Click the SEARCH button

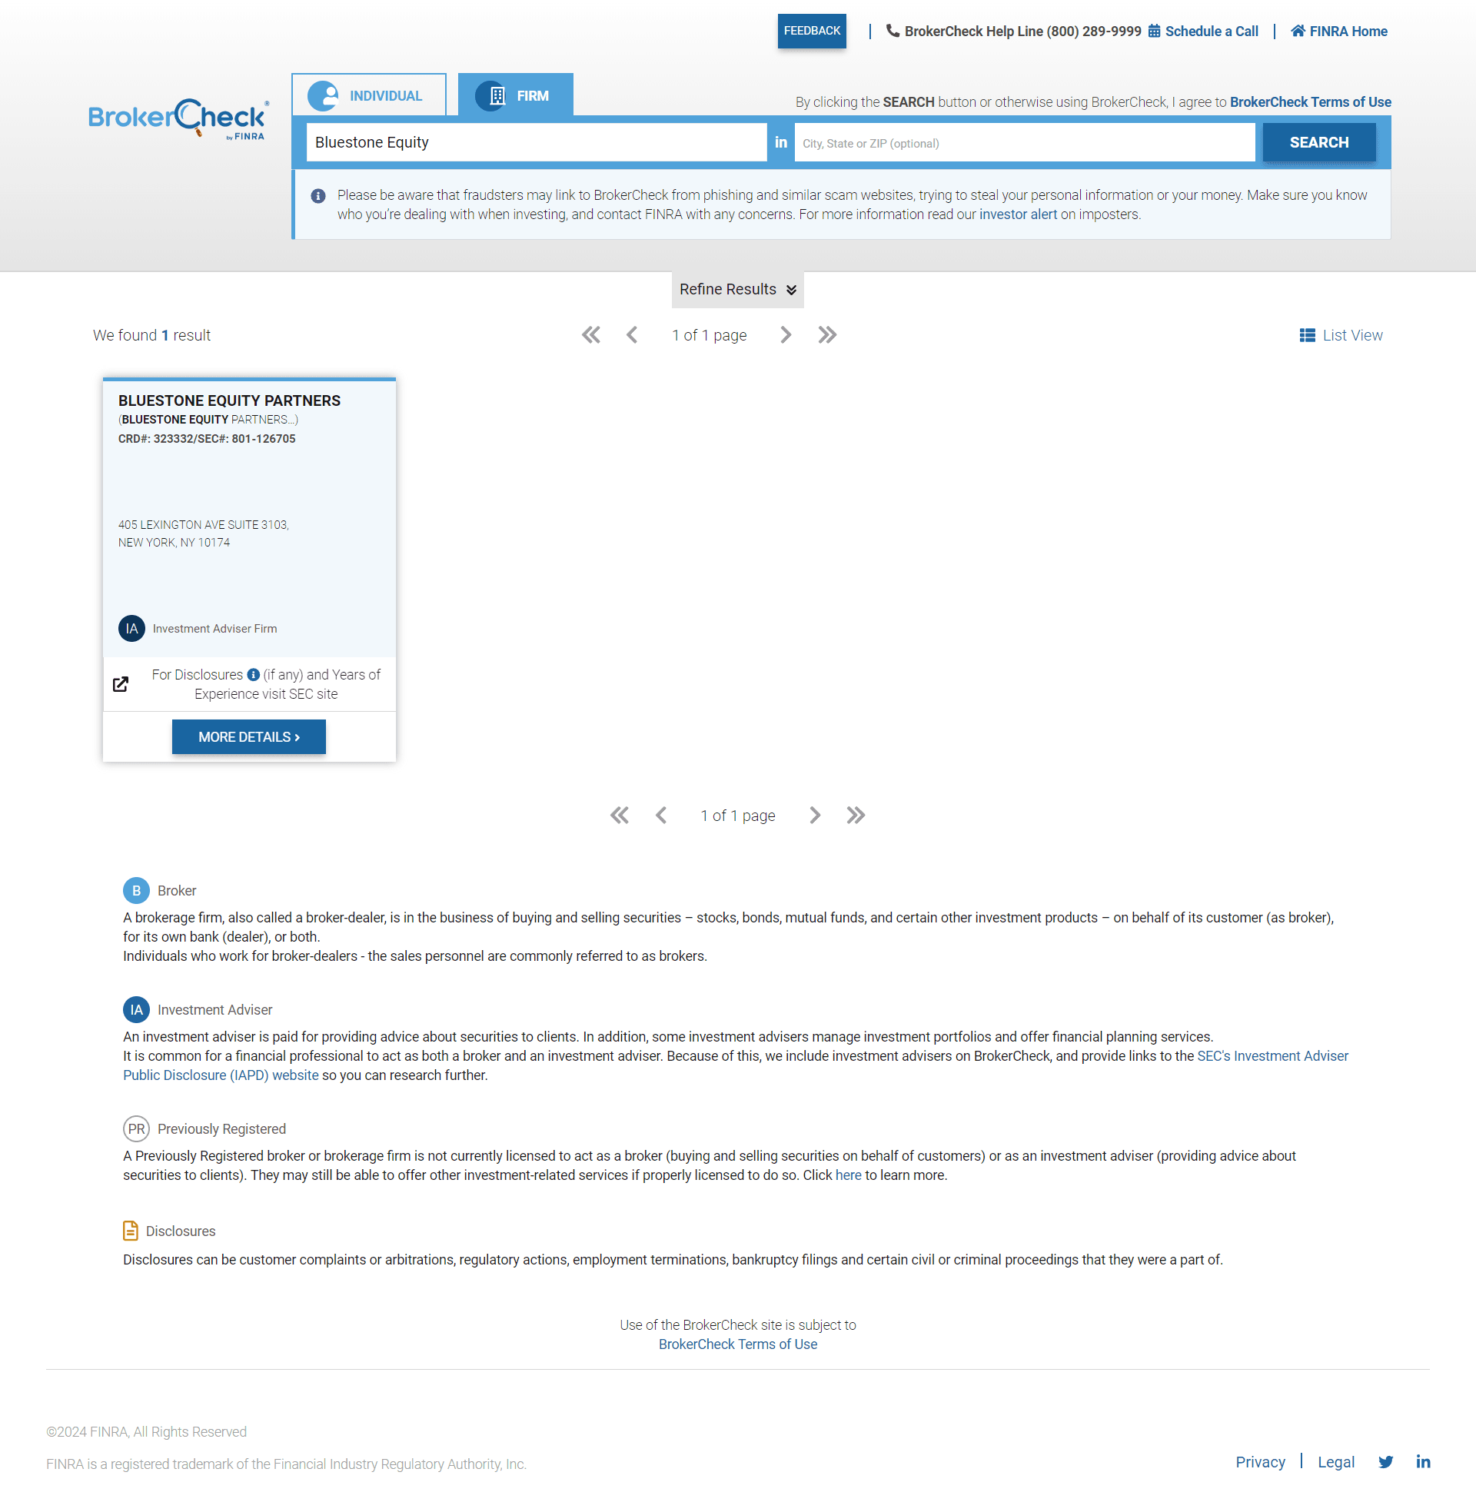pos(1319,142)
